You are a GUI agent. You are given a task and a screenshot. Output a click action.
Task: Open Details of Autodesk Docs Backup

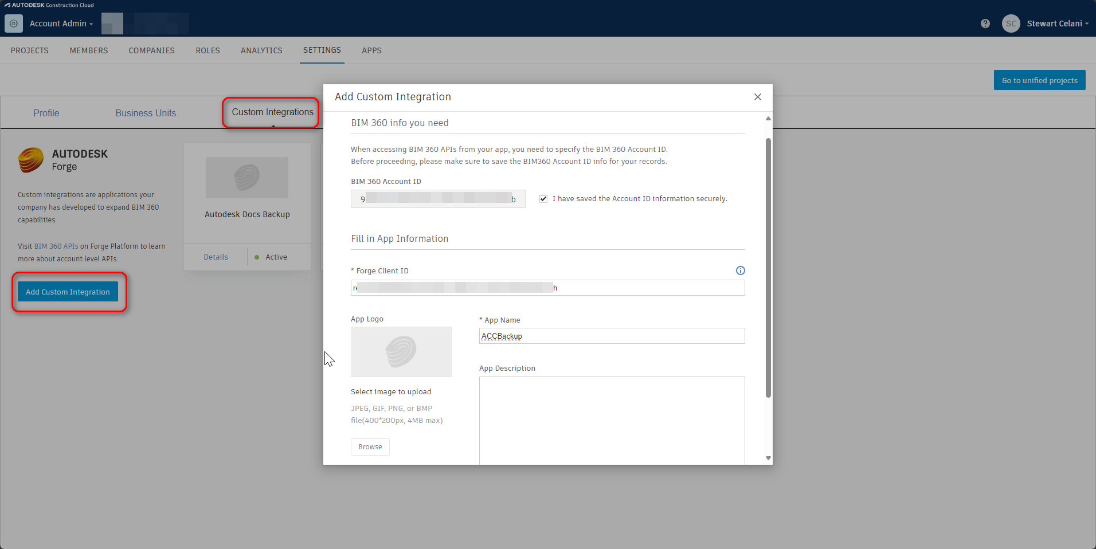pos(216,257)
